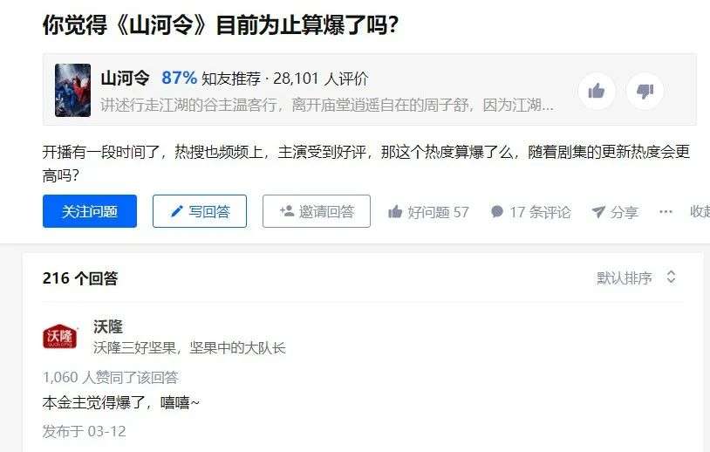Viewport: 710px width, 452px height.
Task: Click the partially visible 收藏 option
Action: (x=700, y=211)
